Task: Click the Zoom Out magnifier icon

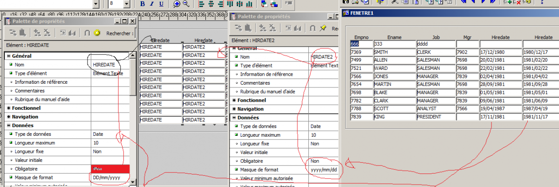Action: pyautogui.click(x=186, y=4)
